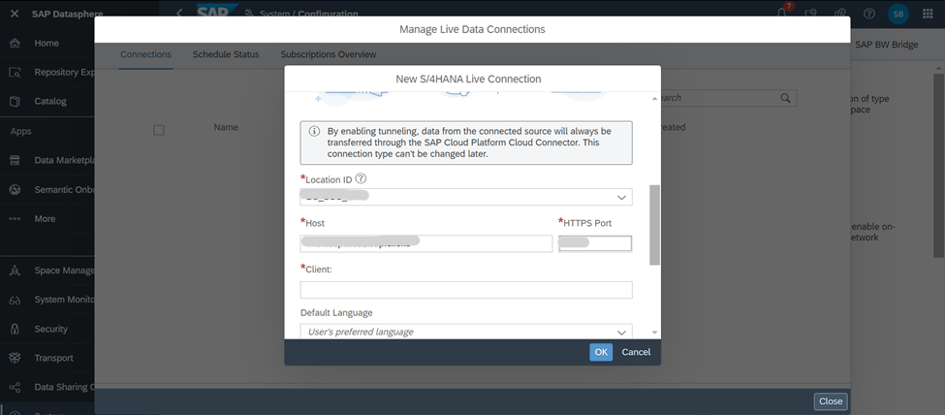Open the Catalog icon in sidebar
945x415 pixels.
coord(16,102)
